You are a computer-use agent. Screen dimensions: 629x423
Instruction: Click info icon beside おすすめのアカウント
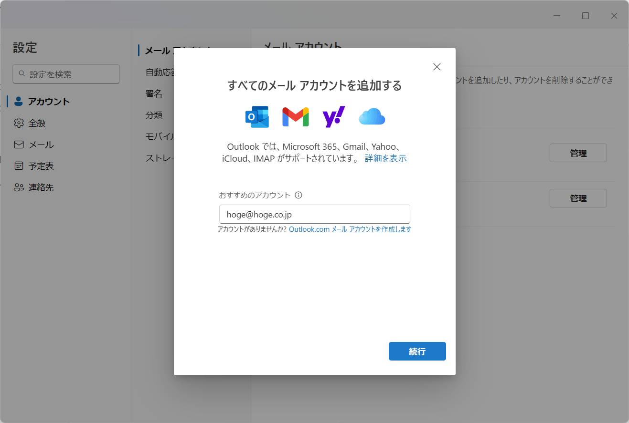[x=299, y=195]
